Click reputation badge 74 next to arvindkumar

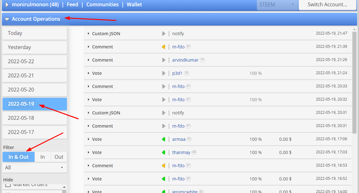[x=202, y=60]
